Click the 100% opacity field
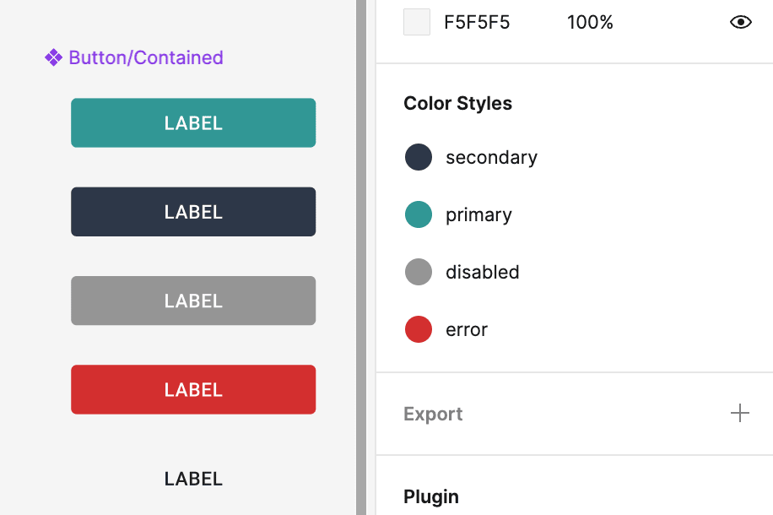This screenshot has height=515, width=773. coord(590,23)
